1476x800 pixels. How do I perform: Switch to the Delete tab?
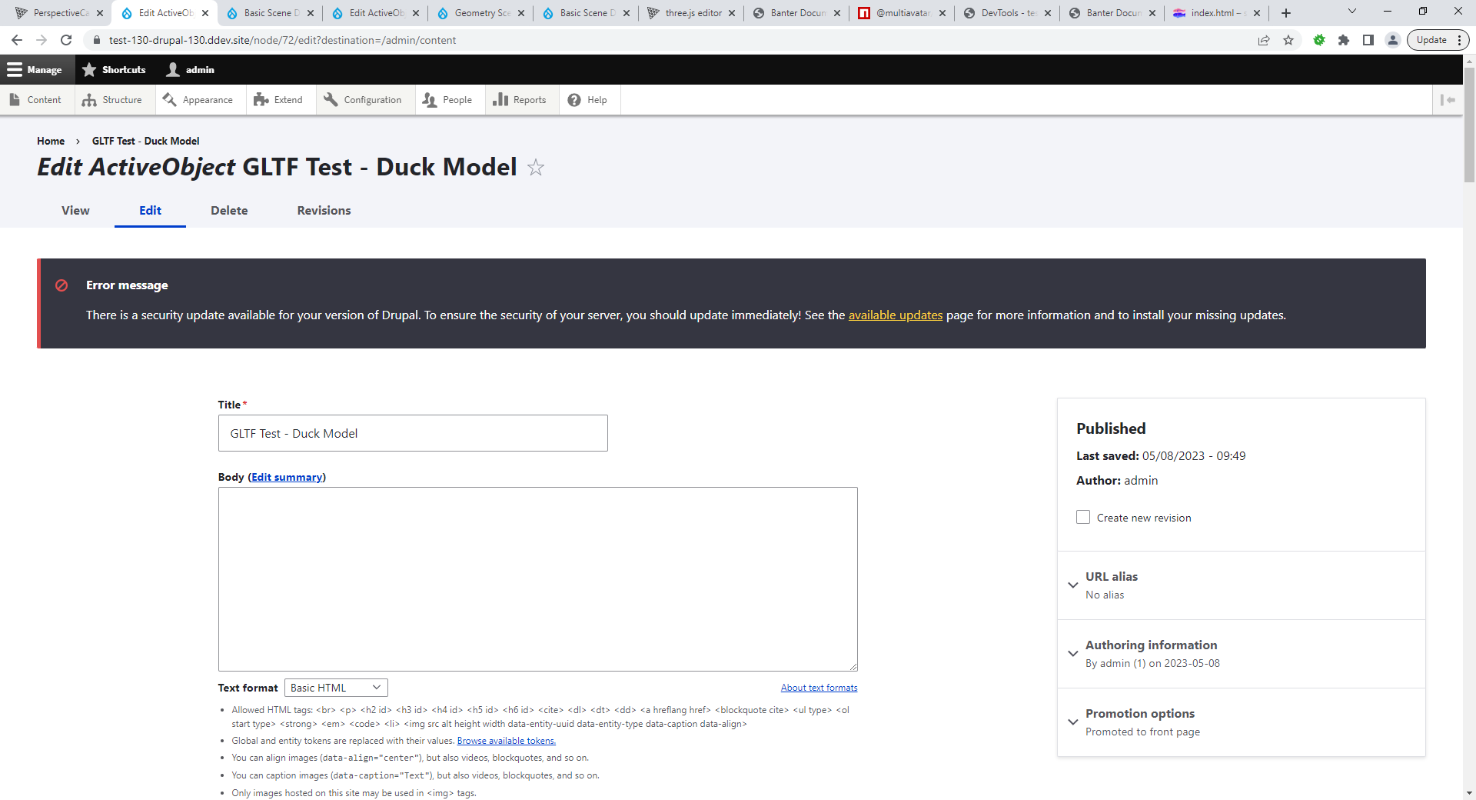click(x=229, y=211)
